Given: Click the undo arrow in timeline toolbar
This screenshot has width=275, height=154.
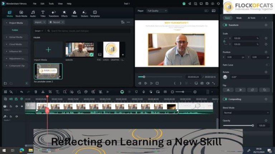Looking at the screenshot, I should 21,92.
